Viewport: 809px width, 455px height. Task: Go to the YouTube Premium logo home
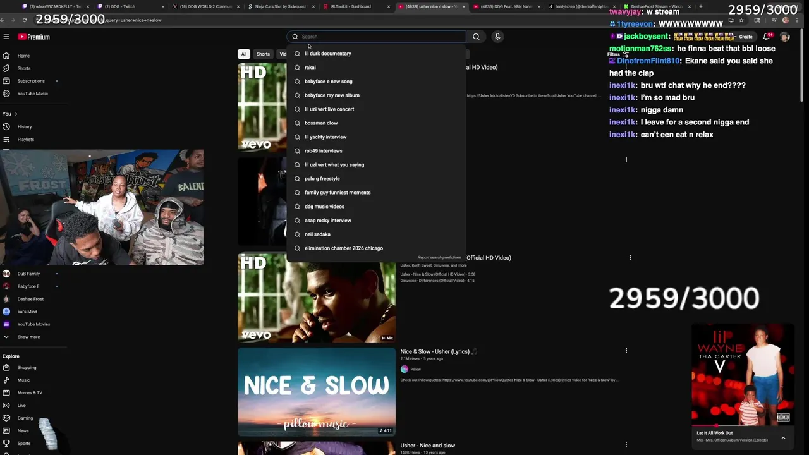33,37
